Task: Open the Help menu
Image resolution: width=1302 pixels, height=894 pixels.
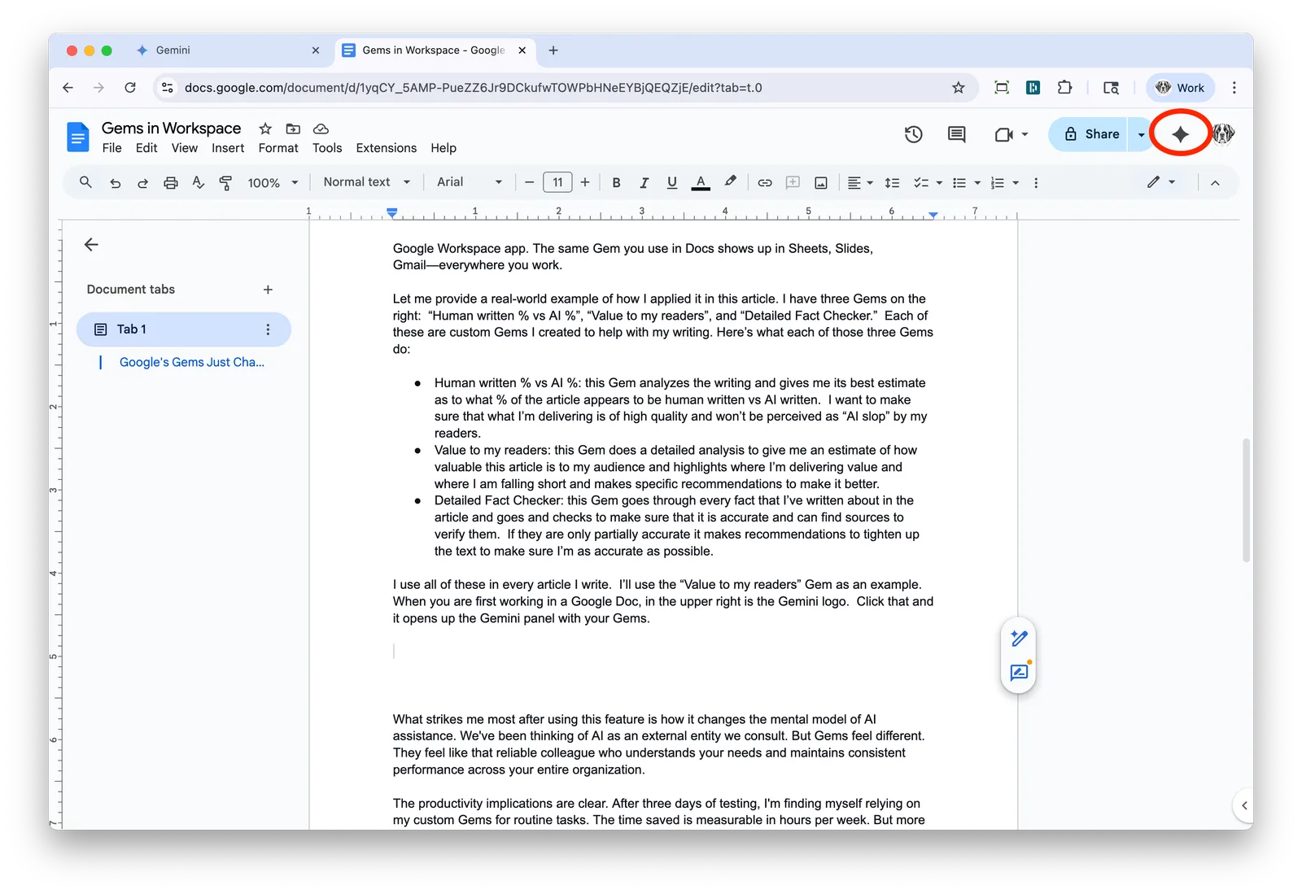Action: 443,148
